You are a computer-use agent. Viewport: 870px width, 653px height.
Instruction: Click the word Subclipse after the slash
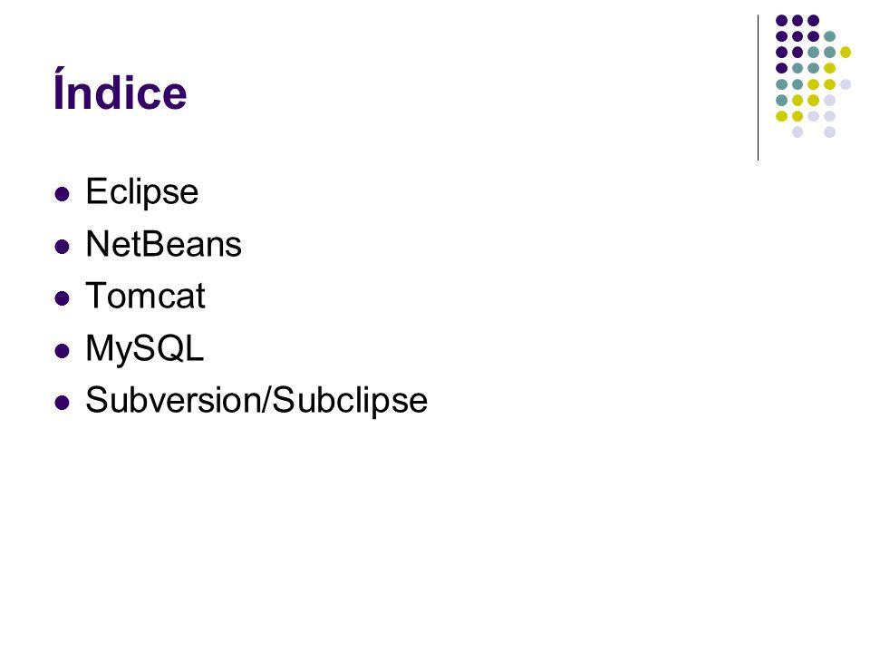350,400
